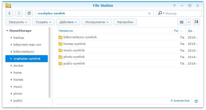This screenshot has width=206, height=110.
Task: Expand the docker folder in tree
Action: pos(11,66)
